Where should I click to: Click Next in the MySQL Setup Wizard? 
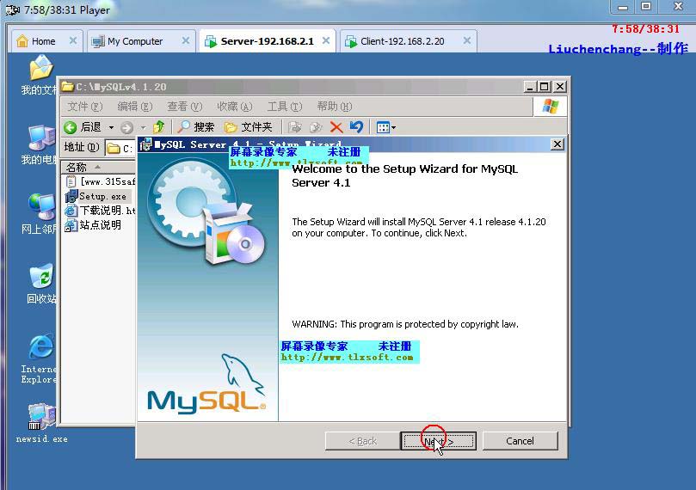(438, 441)
